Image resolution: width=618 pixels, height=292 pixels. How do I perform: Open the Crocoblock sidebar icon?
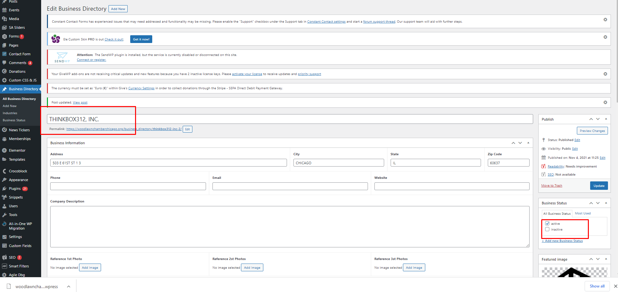coord(5,171)
